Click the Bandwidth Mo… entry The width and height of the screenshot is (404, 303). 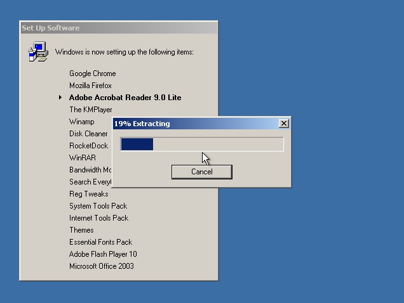[x=90, y=170]
